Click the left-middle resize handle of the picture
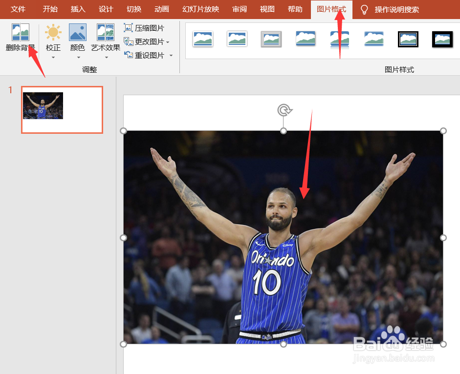The image size is (460, 374). 124,237
